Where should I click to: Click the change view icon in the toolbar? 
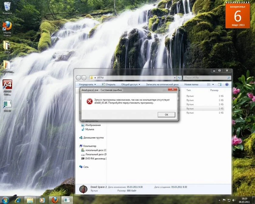[x=209, y=84]
